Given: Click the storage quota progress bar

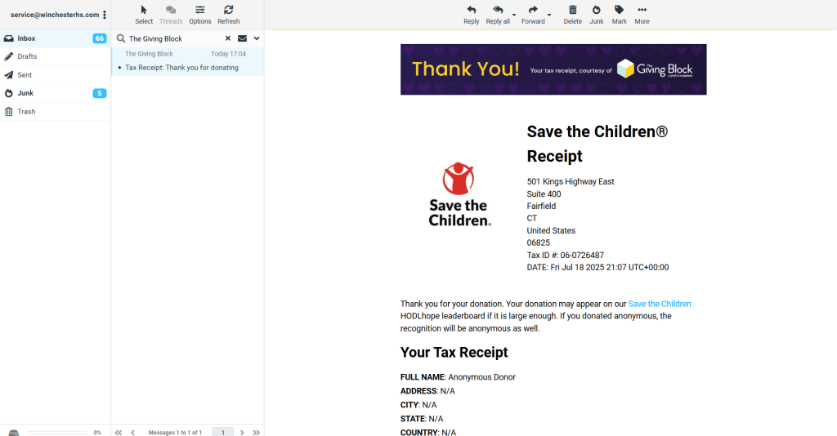Looking at the screenshot, I should click(x=57, y=433).
